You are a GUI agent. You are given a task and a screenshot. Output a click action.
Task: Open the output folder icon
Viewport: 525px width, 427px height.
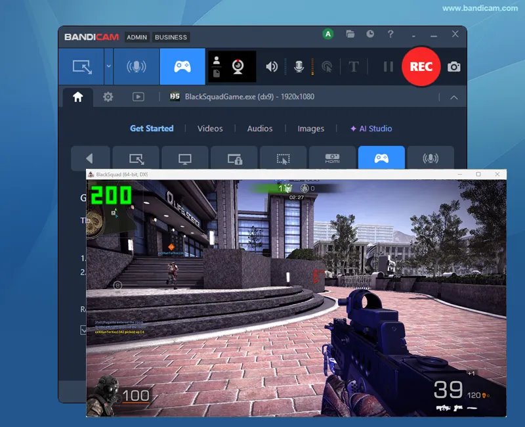(x=350, y=34)
